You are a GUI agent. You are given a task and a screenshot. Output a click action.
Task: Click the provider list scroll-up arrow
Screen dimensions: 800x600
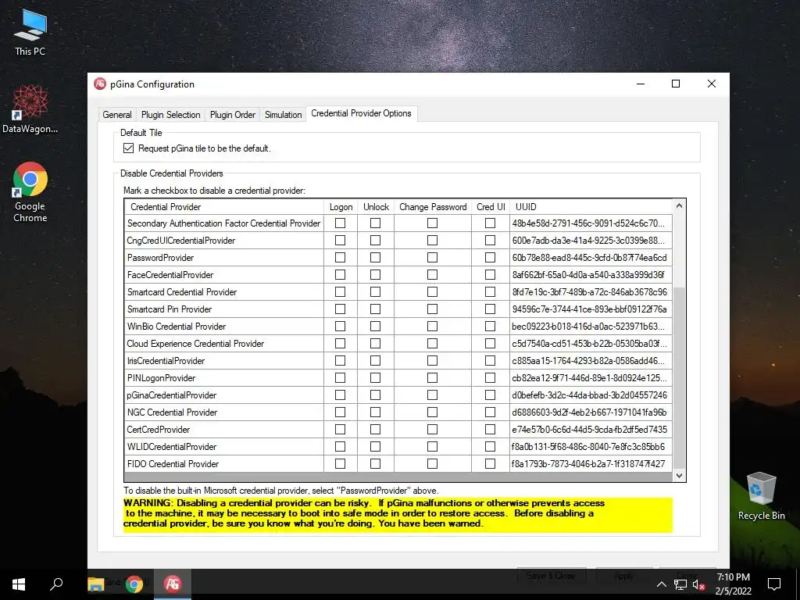(x=679, y=206)
